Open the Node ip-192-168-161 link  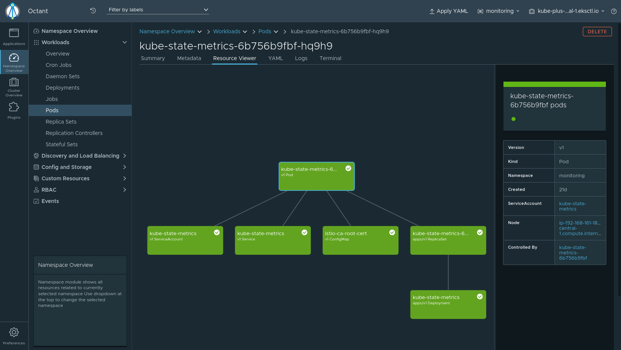580,228
